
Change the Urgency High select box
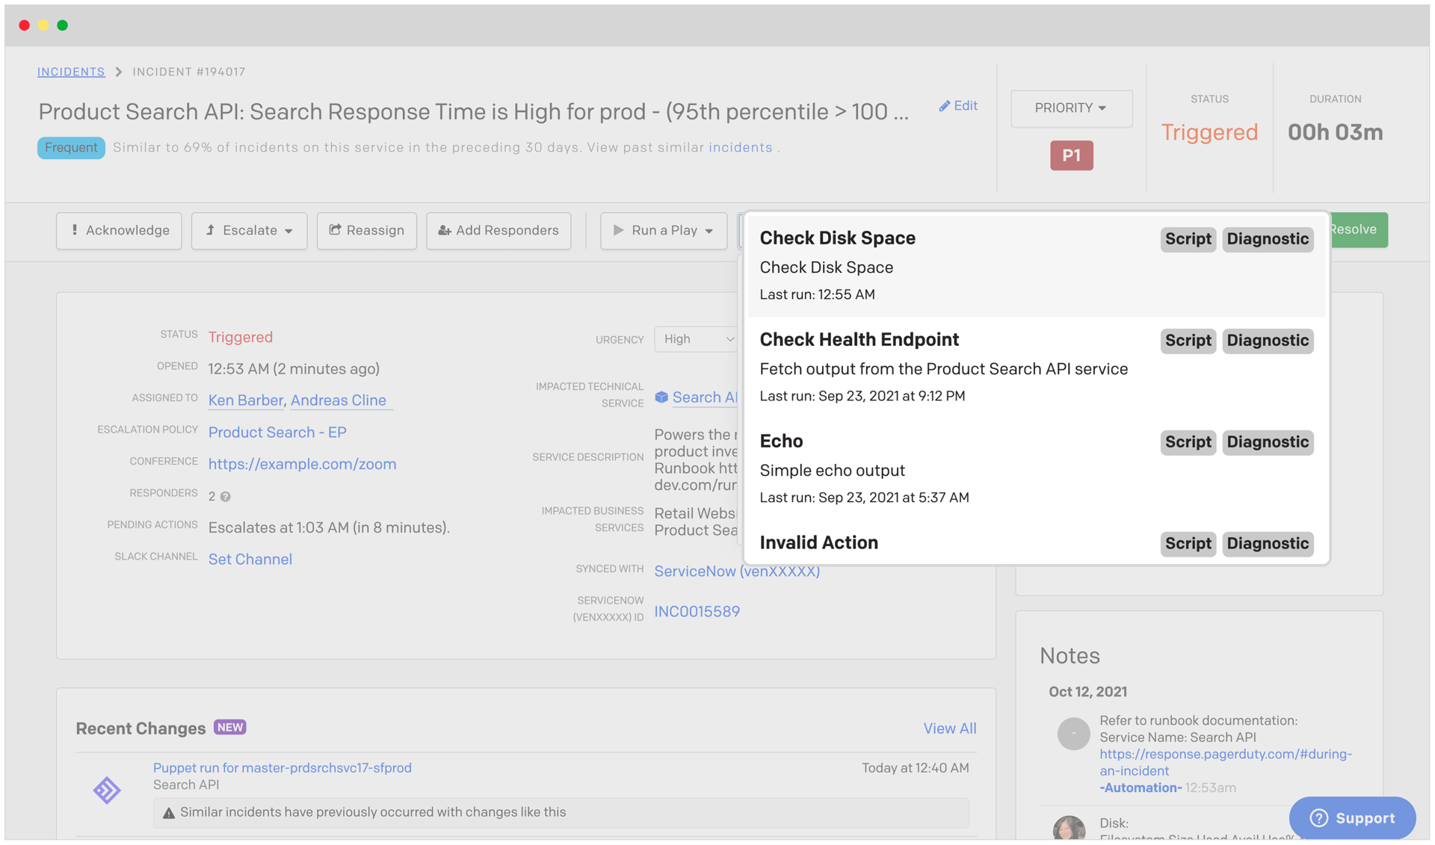[x=696, y=339]
